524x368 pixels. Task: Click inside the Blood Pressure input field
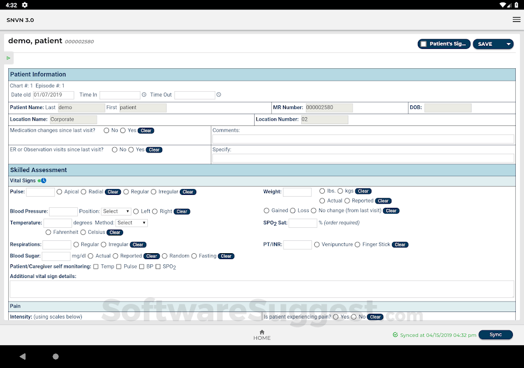(x=62, y=211)
